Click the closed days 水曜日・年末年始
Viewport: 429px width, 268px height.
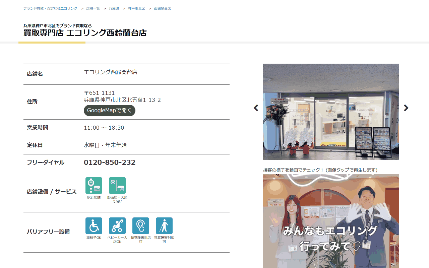coord(105,145)
